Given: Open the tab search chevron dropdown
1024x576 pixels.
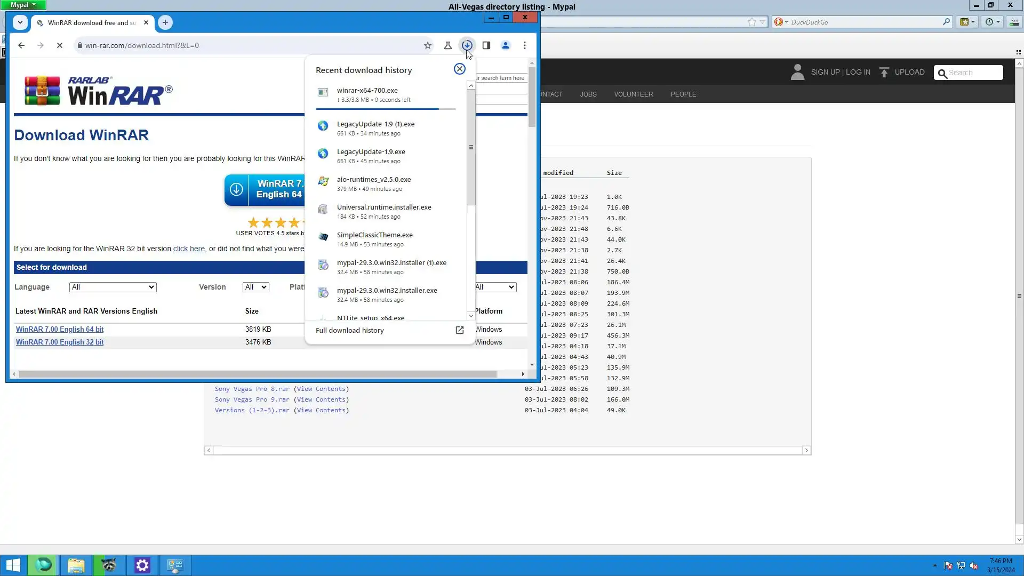Looking at the screenshot, I should coord(20,22).
